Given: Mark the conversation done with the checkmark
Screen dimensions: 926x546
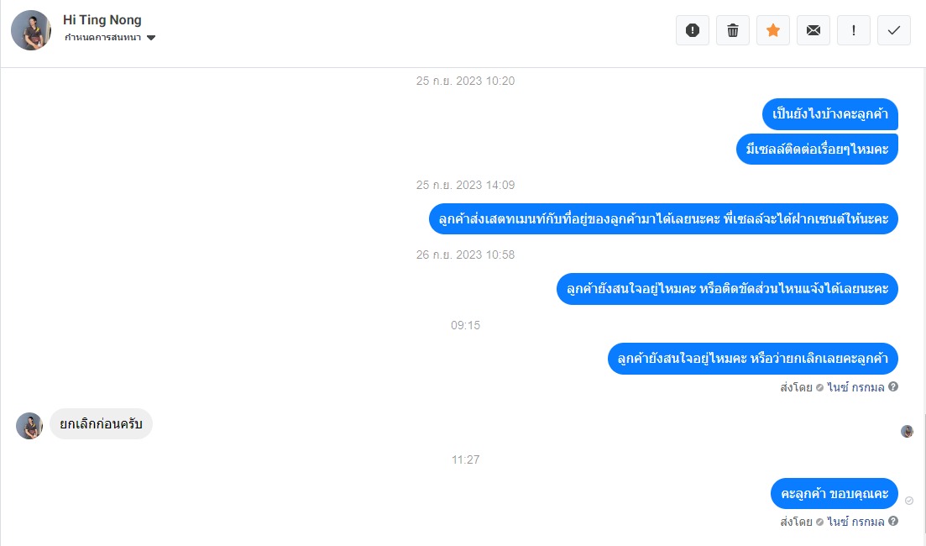Looking at the screenshot, I should click(893, 30).
